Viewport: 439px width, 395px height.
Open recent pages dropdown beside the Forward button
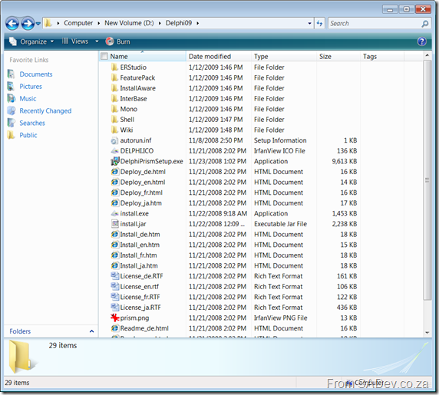coord(38,24)
